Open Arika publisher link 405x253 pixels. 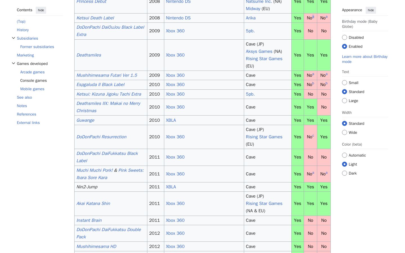click(251, 18)
